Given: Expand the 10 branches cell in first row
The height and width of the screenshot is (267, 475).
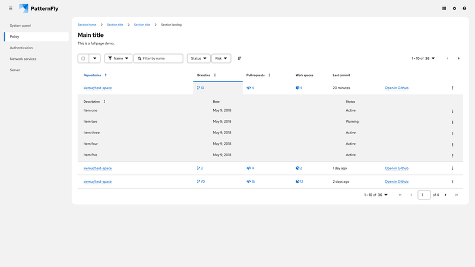Looking at the screenshot, I should [x=201, y=88].
